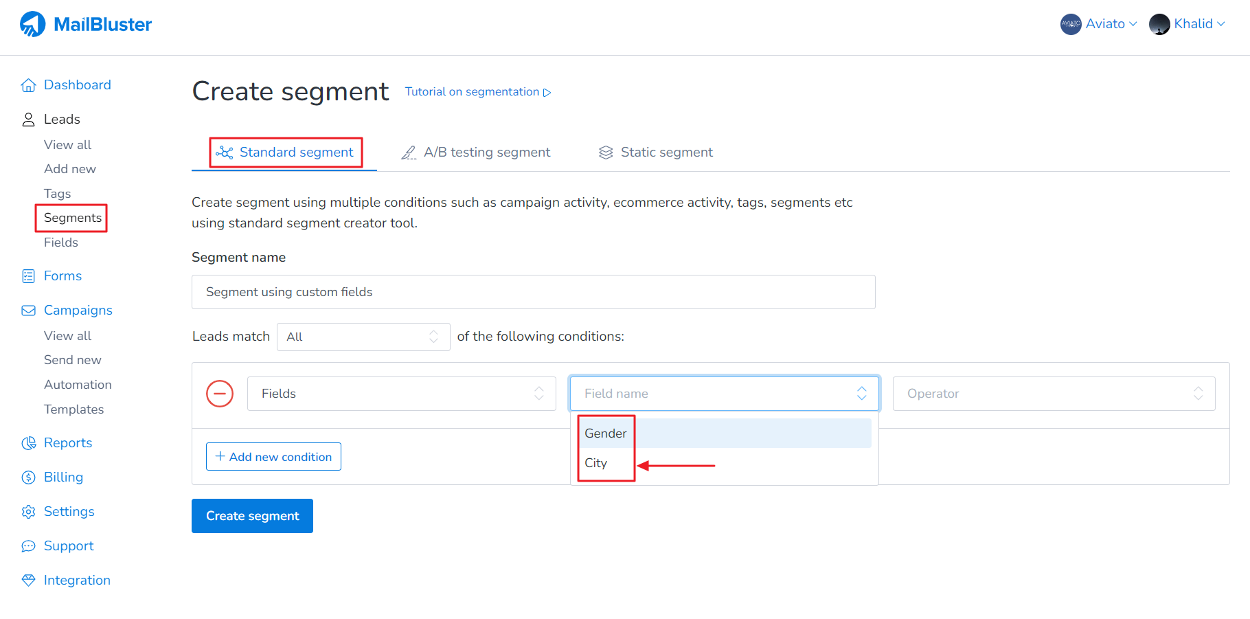Select Gender in the field name list
1250x619 pixels.
pos(606,434)
